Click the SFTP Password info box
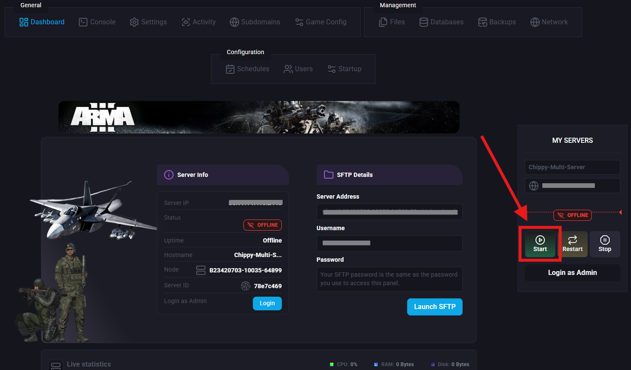This screenshot has width=631, height=370. tap(390, 279)
